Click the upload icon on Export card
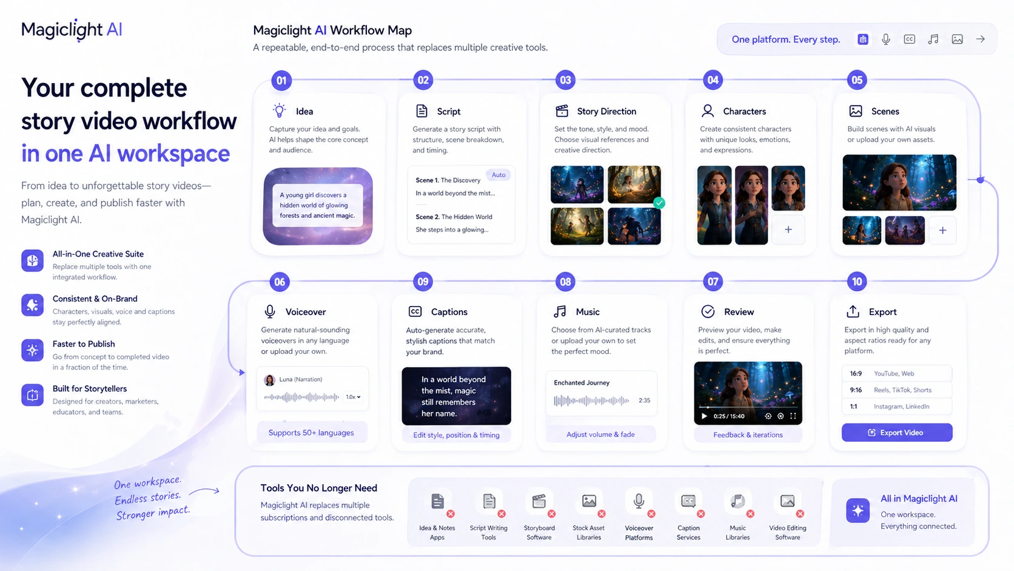The width and height of the screenshot is (1014, 571). click(x=853, y=311)
